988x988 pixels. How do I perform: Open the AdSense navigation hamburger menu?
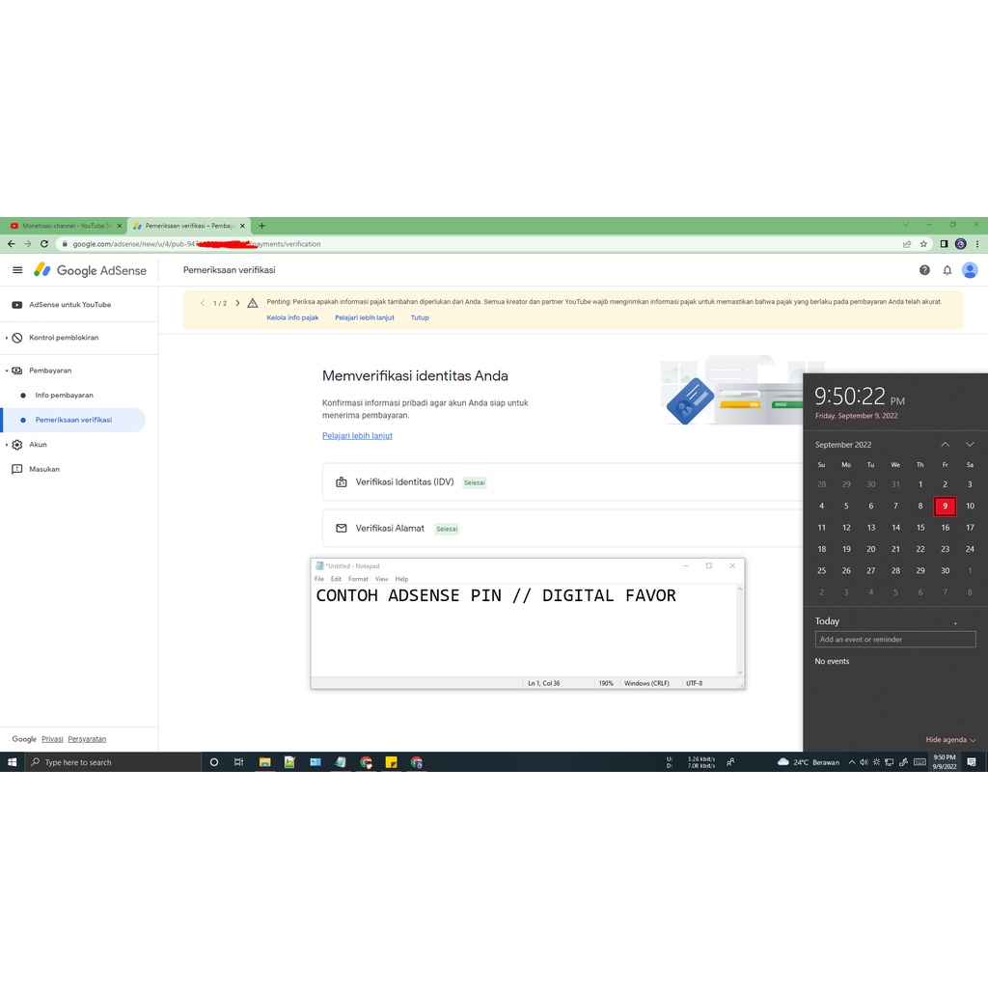coord(17,270)
